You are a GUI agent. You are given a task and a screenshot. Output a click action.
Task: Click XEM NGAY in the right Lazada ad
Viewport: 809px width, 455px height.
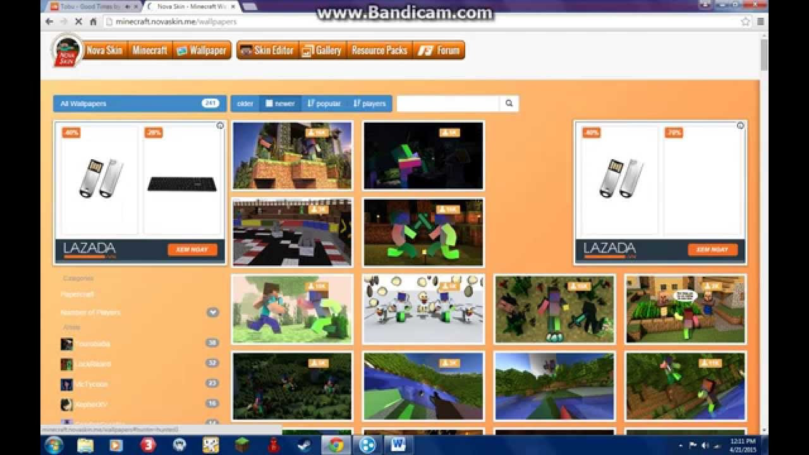tap(712, 250)
